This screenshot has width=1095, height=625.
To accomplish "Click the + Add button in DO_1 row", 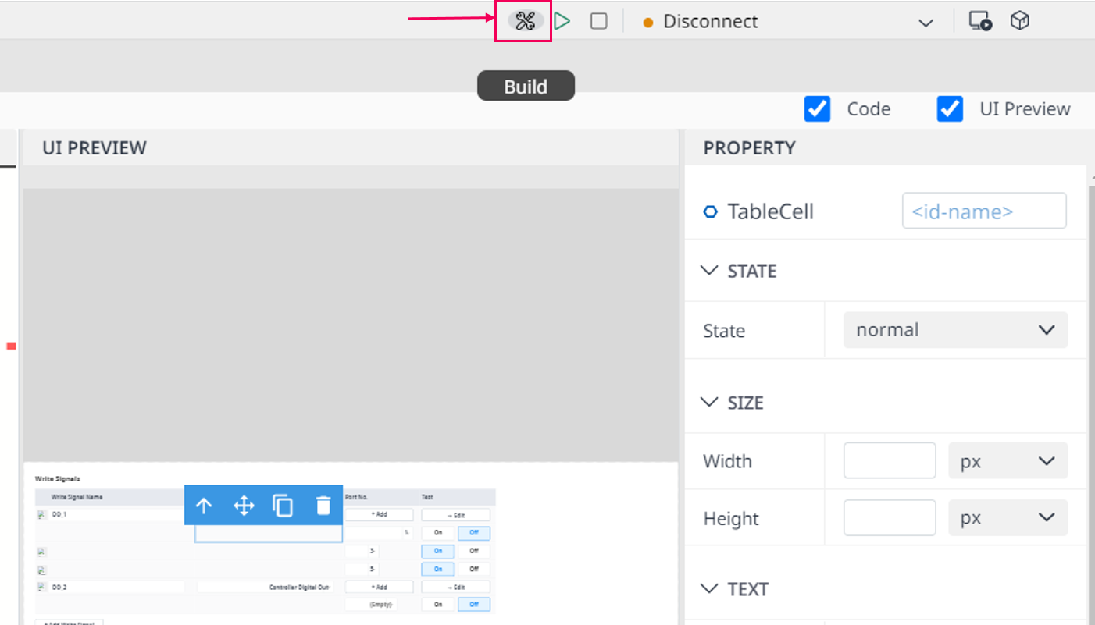I will (x=379, y=515).
